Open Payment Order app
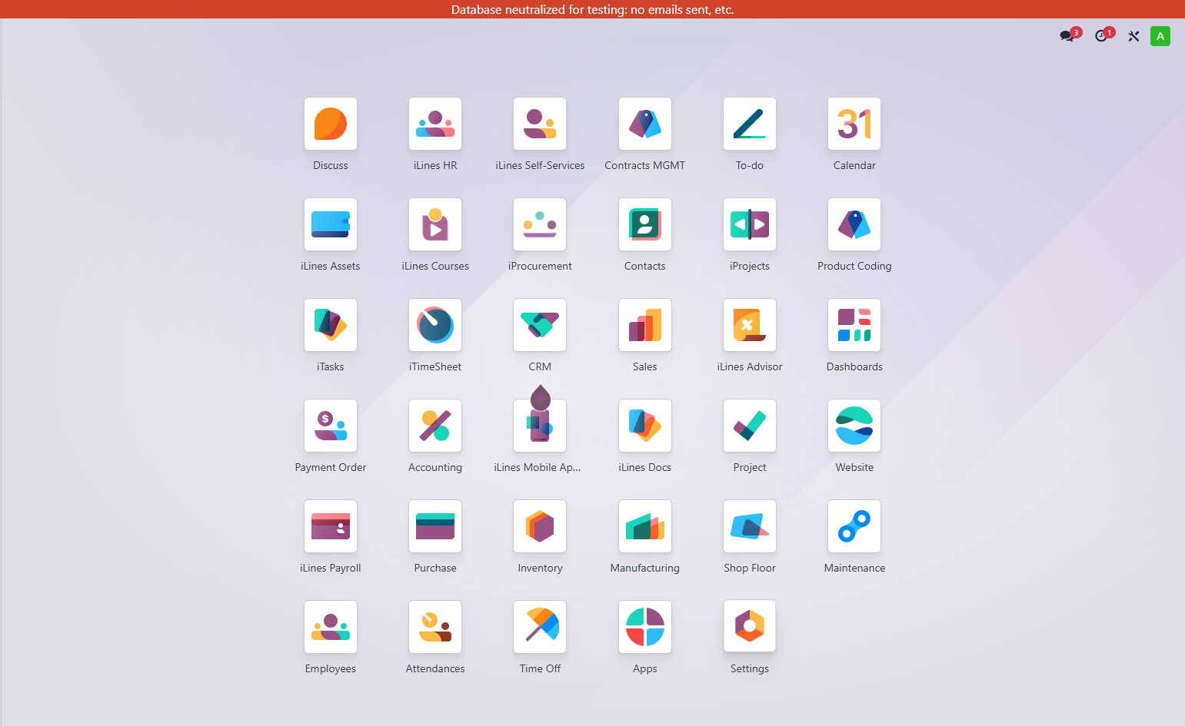 click(x=331, y=426)
